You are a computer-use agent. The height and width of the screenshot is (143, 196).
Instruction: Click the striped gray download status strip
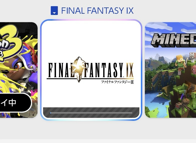[x=91, y=113]
